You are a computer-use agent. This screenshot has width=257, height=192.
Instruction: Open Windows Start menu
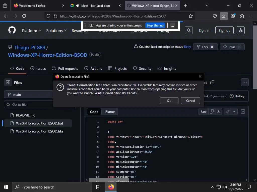[x=6, y=187]
